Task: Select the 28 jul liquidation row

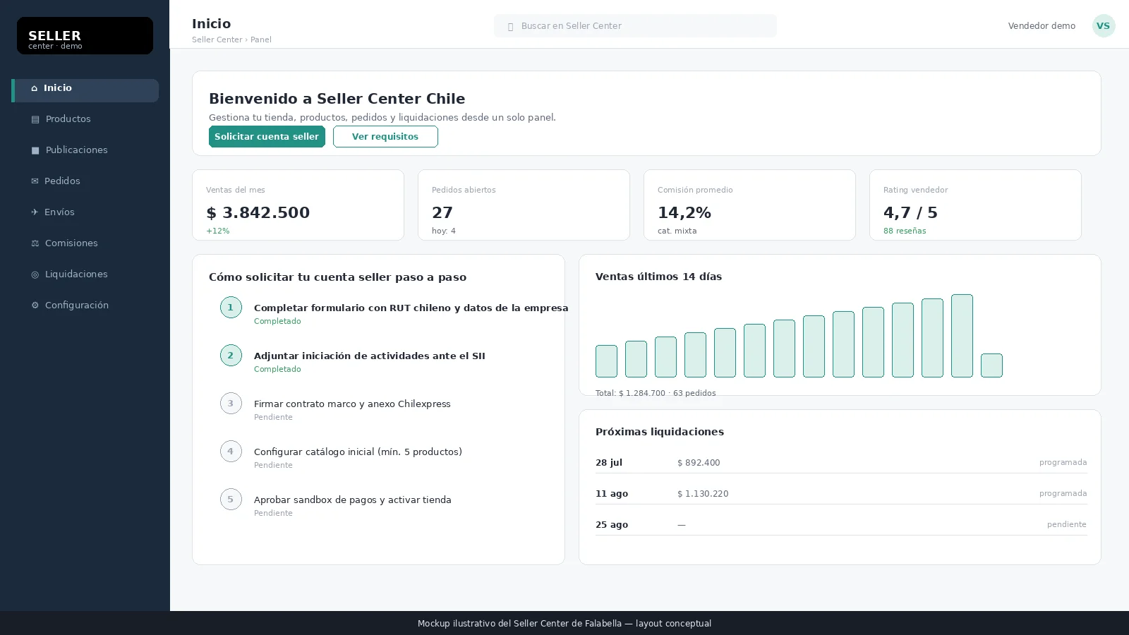Action: click(841, 463)
